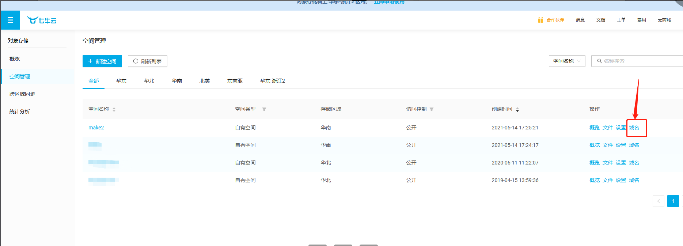Click the 访问控制 filter funnel icon
The image size is (683, 246).
point(432,109)
